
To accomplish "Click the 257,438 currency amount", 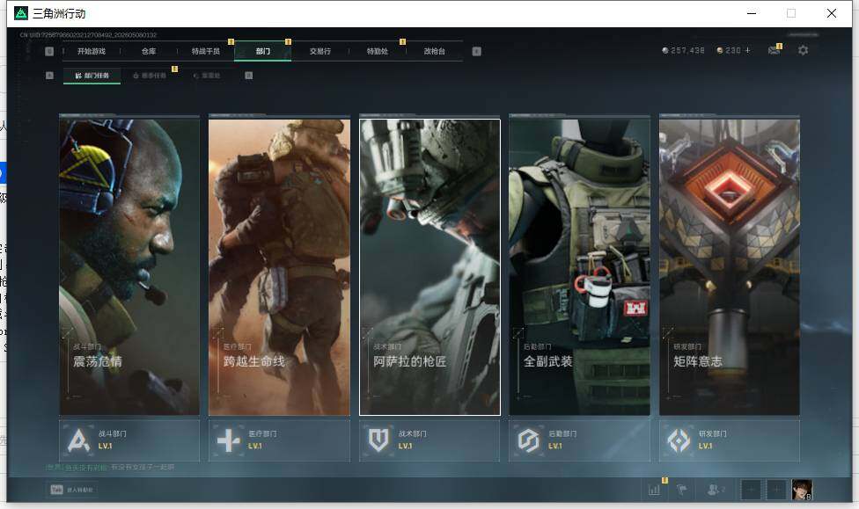I will coord(687,50).
